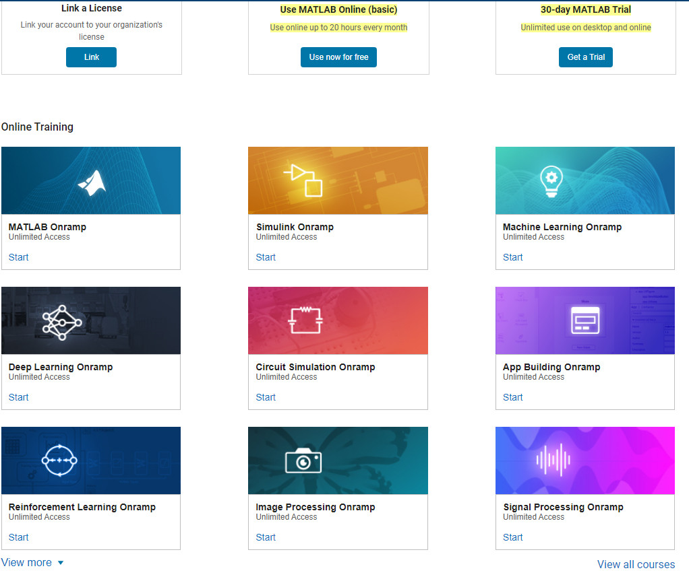The image size is (689, 583).
Task: Start the Machine Learning Onramp course
Action: tap(513, 257)
